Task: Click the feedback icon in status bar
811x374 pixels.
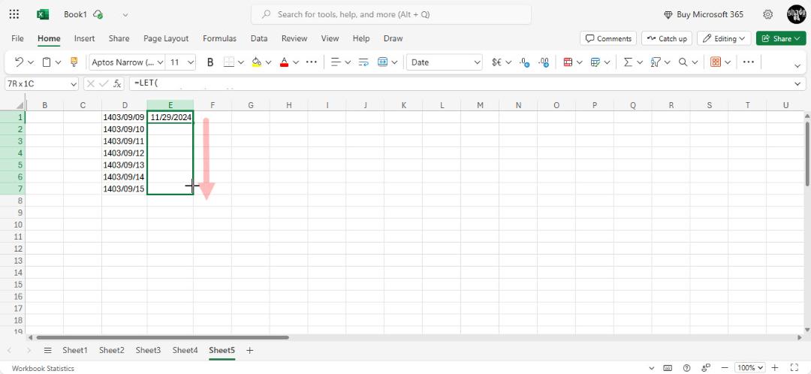Action: pos(706,368)
